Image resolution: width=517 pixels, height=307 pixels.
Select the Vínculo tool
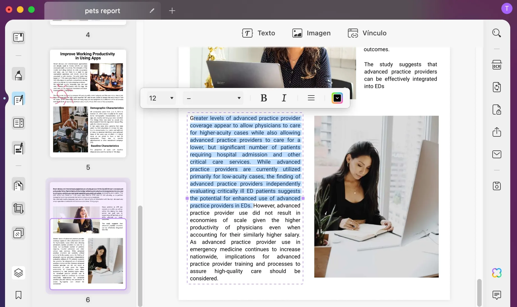click(x=367, y=33)
